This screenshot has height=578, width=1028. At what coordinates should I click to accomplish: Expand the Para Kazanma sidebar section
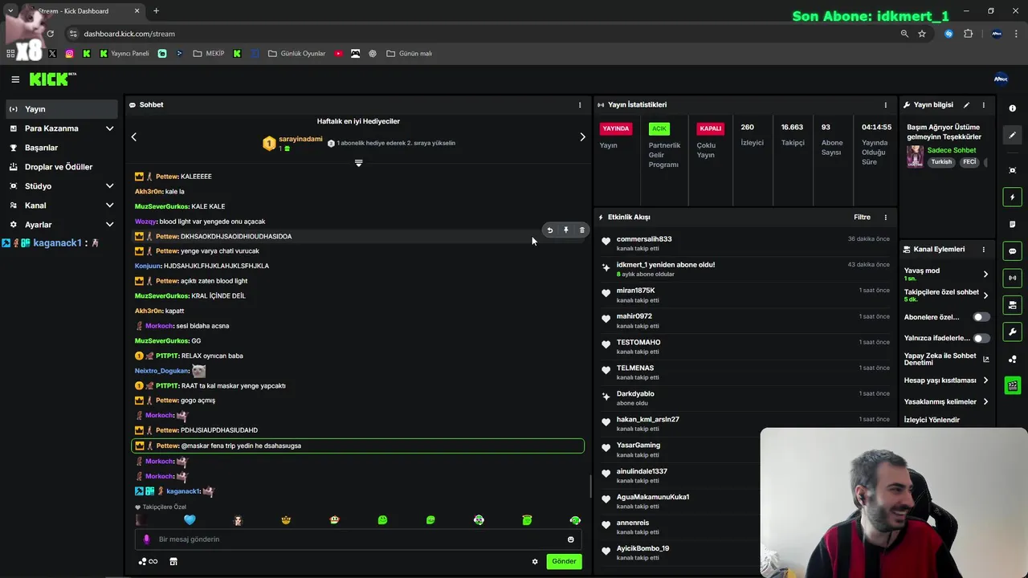click(x=110, y=128)
